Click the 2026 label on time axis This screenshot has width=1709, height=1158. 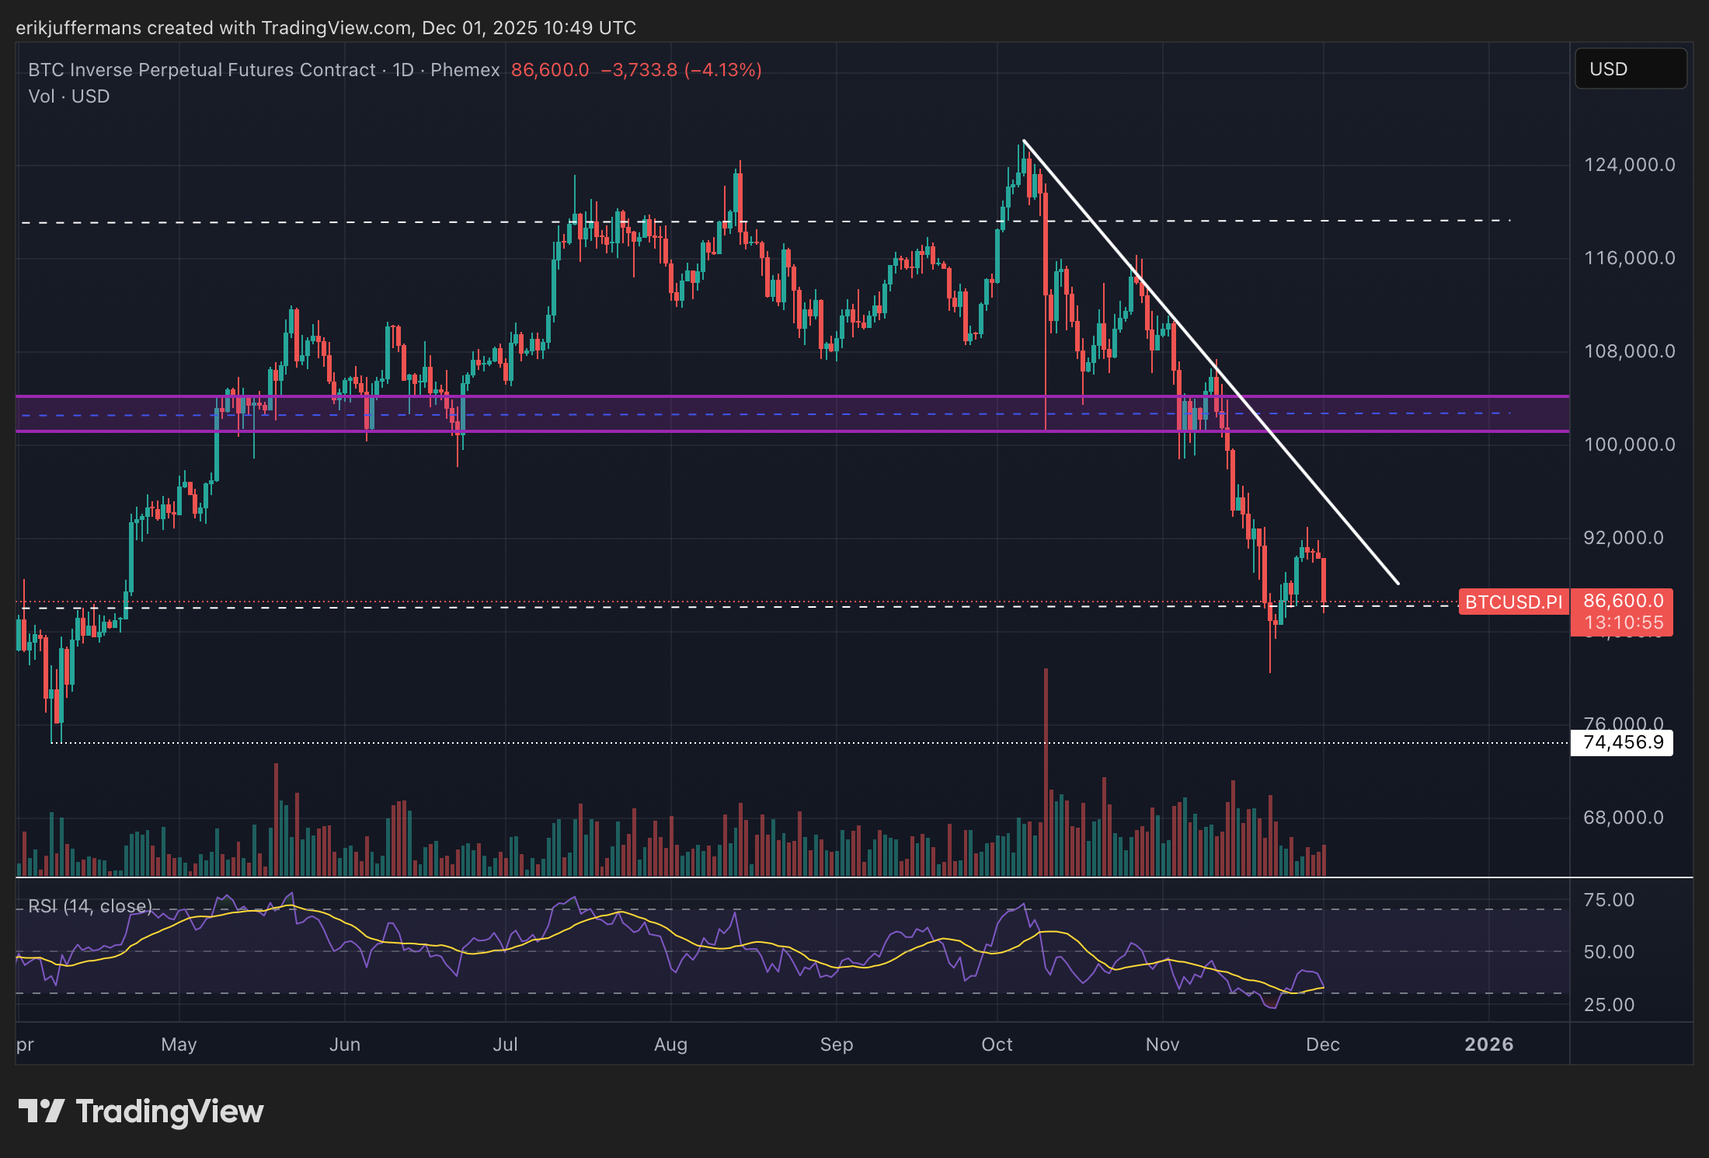point(1488,1045)
